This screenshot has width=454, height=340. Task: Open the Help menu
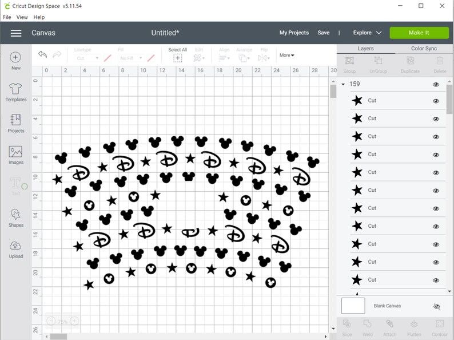(39, 17)
